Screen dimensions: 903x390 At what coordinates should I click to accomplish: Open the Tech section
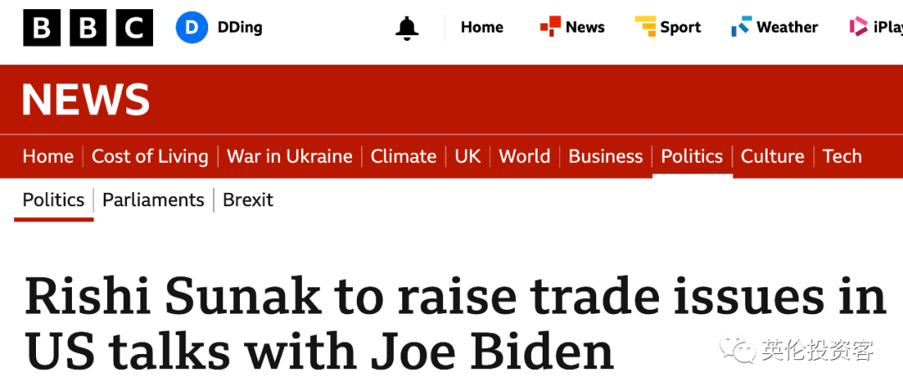(x=843, y=156)
